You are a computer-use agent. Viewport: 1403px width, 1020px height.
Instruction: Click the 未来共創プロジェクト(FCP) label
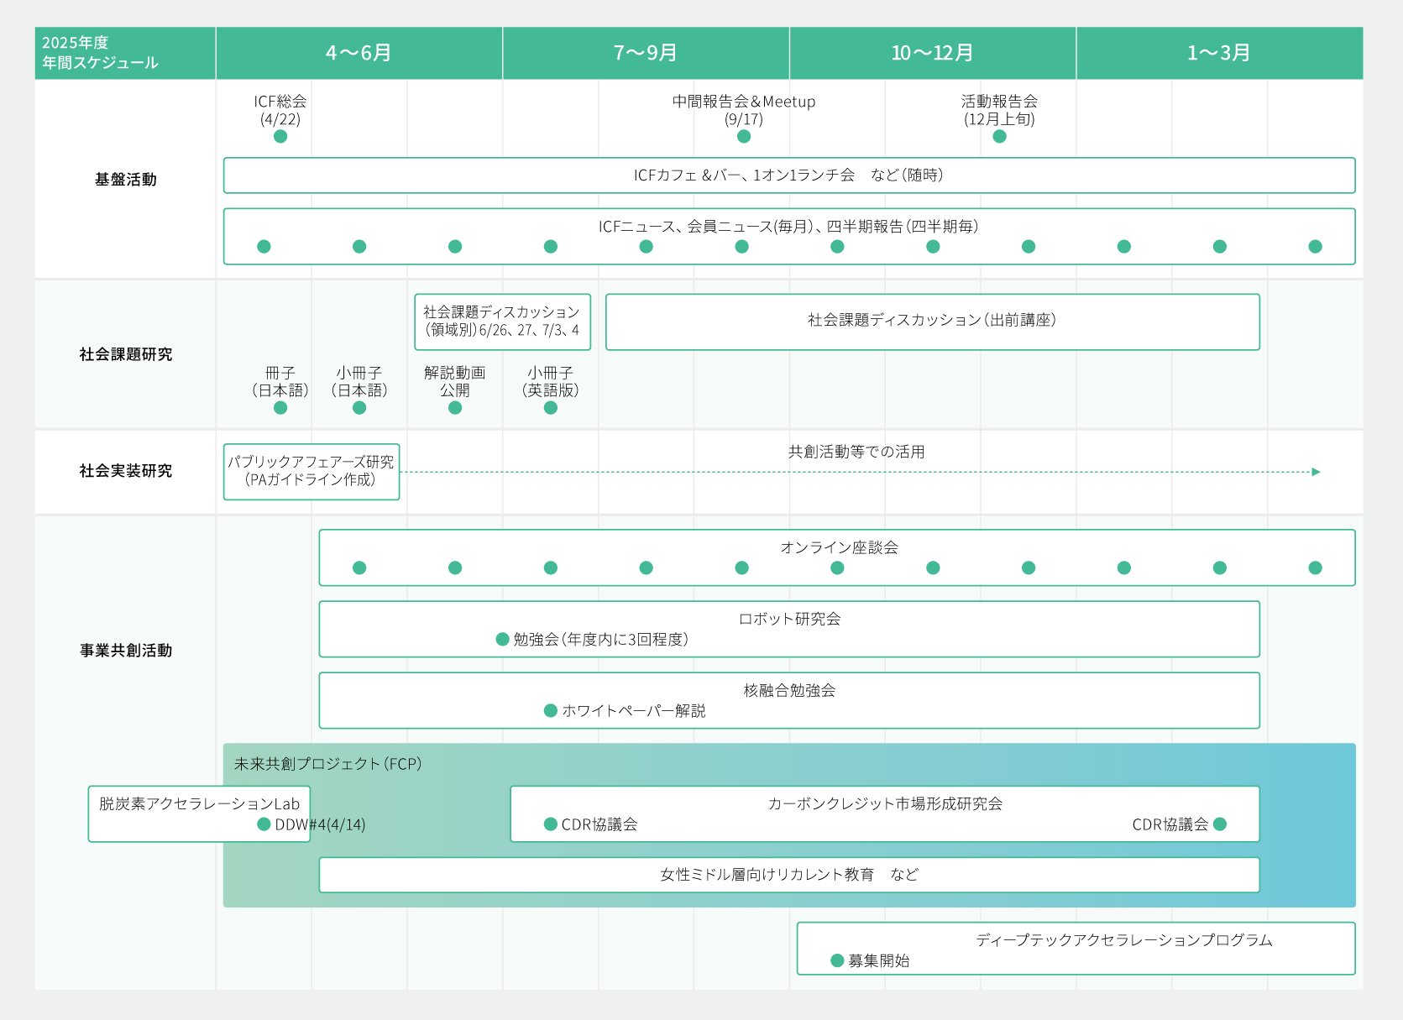pos(328,764)
